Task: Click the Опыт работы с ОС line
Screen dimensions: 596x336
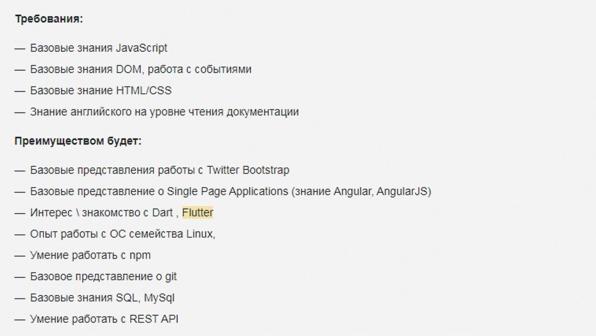Action: (123, 234)
